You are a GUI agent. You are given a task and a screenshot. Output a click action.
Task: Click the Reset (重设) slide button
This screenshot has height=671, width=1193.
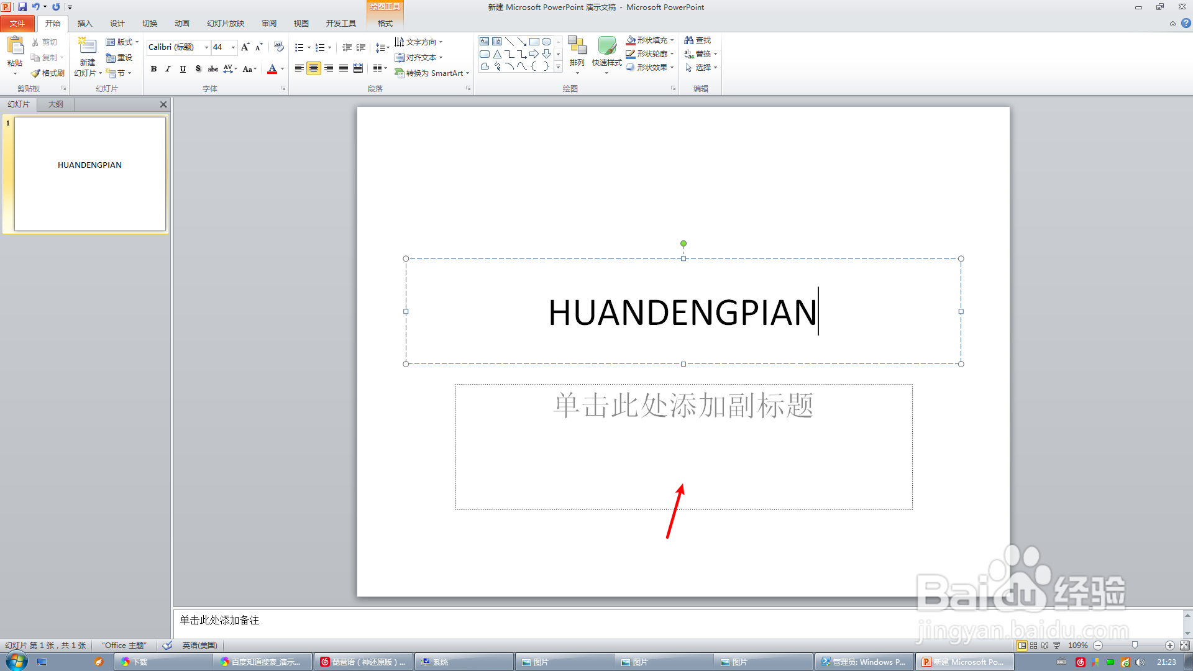tap(119, 58)
